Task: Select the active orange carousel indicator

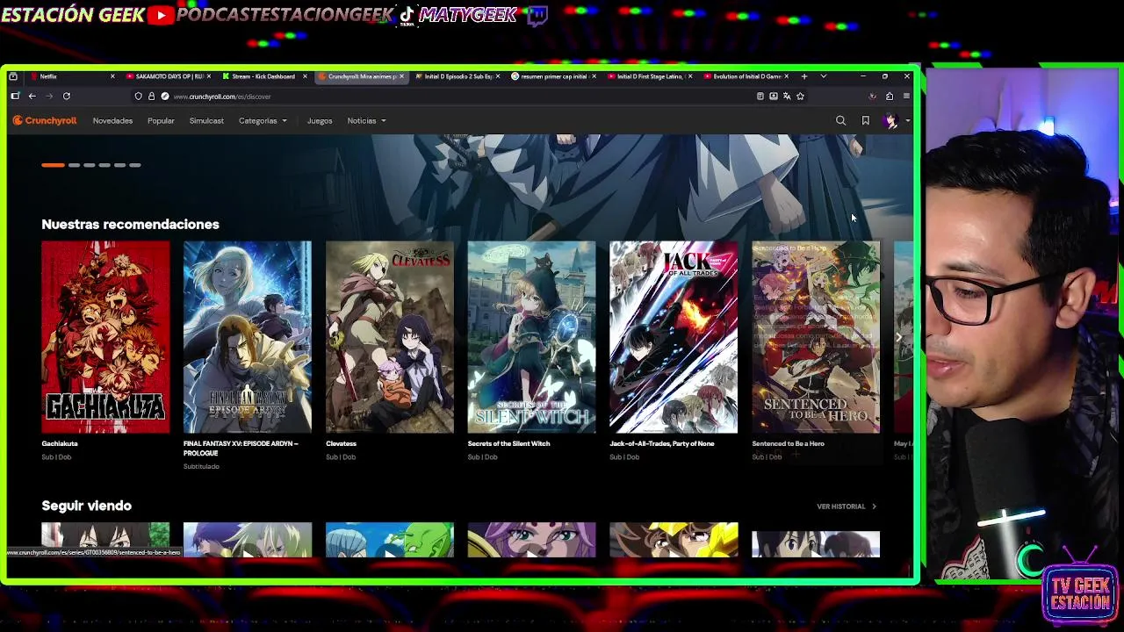Action: click(x=53, y=165)
